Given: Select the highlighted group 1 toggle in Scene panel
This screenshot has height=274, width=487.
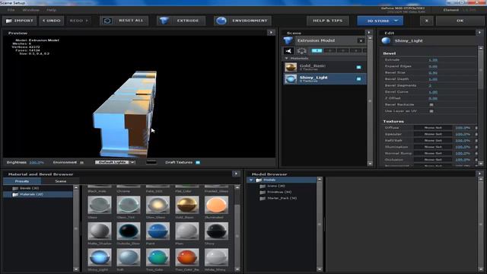Looking at the screenshot, I should coord(317,51).
